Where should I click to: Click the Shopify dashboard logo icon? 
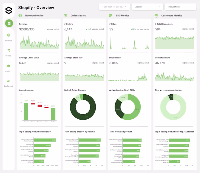[x=9, y=10]
